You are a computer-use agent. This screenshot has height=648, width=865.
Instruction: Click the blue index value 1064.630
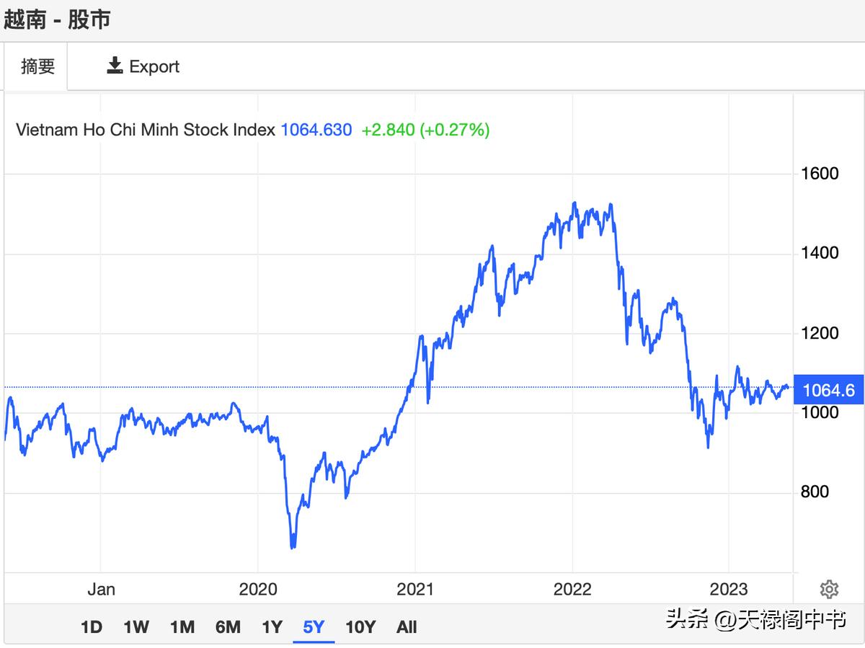316,130
